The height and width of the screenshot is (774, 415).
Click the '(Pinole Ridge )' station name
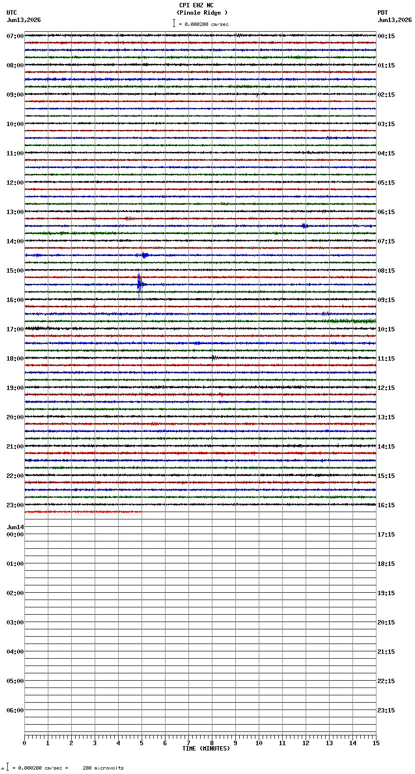click(x=202, y=13)
